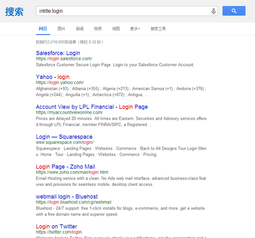Viewport: 255px width, 238px height.
Task: Open the Salesforce: Login result
Action: coord(58,53)
